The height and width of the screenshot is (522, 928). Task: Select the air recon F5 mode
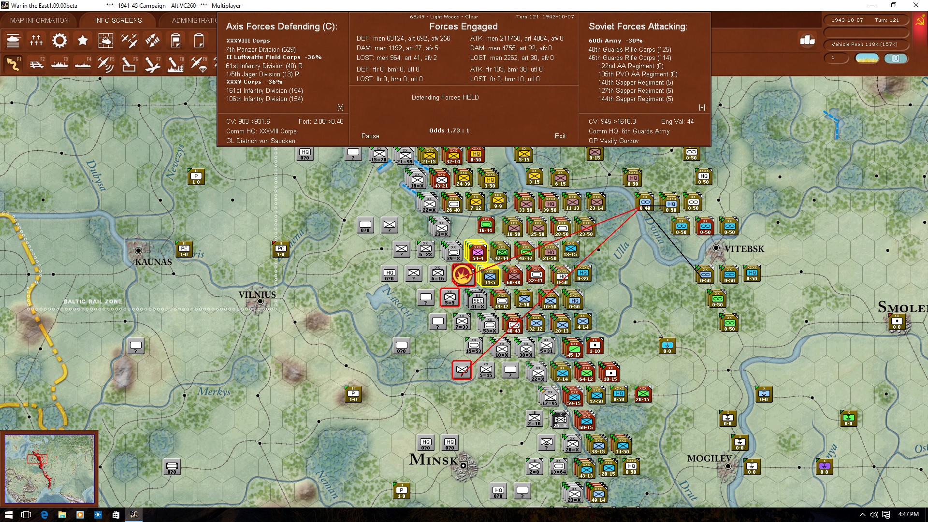pos(105,64)
